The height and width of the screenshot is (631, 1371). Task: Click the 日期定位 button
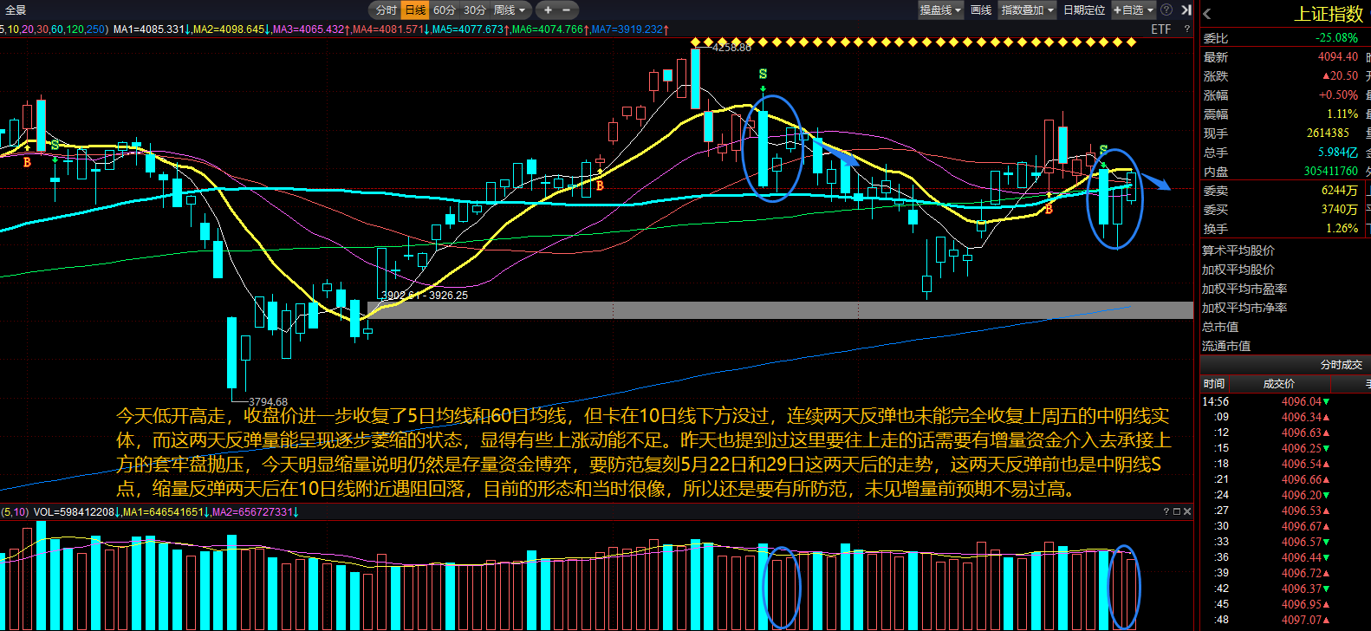[1084, 10]
